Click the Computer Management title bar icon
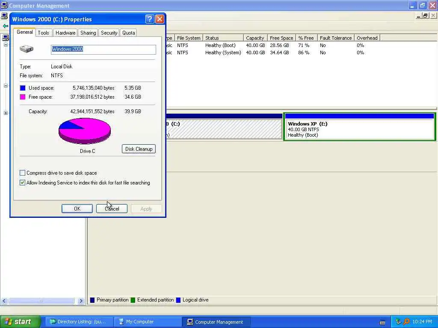The width and height of the screenshot is (438, 328). (x=4, y=5)
